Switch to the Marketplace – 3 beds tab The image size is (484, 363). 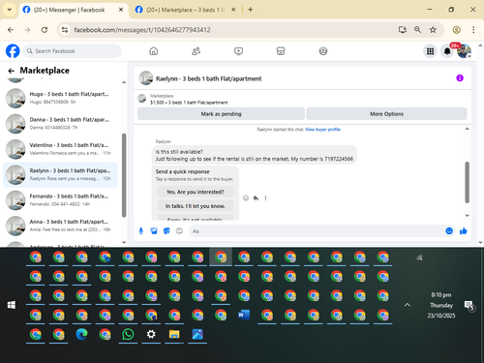185,10
